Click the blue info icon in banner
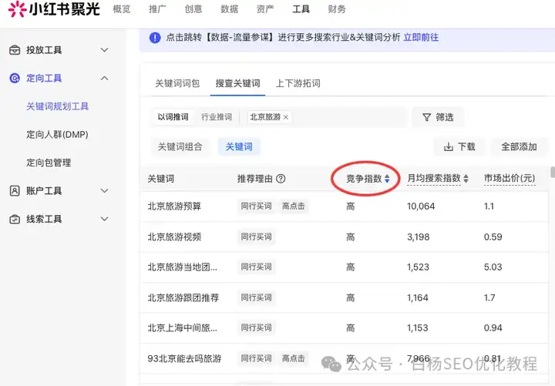The height and width of the screenshot is (386, 555). click(155, 38)
